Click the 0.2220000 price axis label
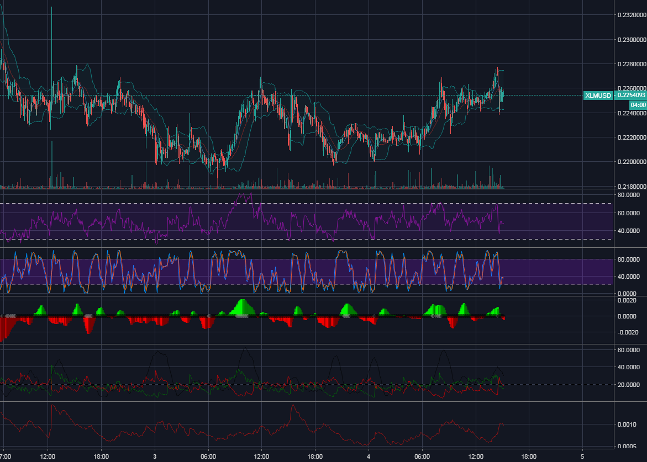Viewport: 647px width, 462px height. coord(632,137)
